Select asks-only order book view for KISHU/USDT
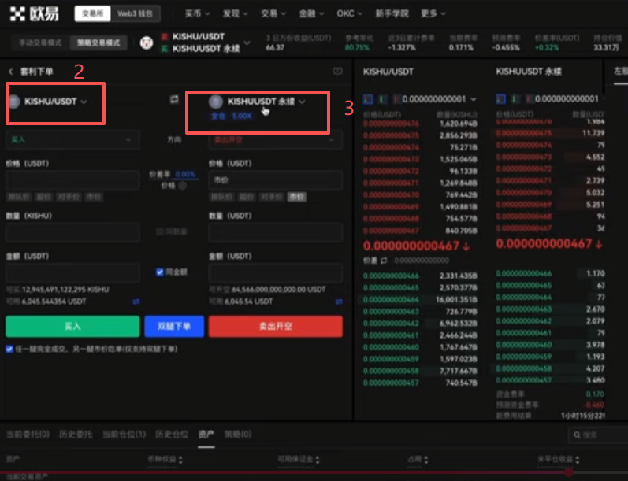628x481 pixels. click(x=397, y=99)
